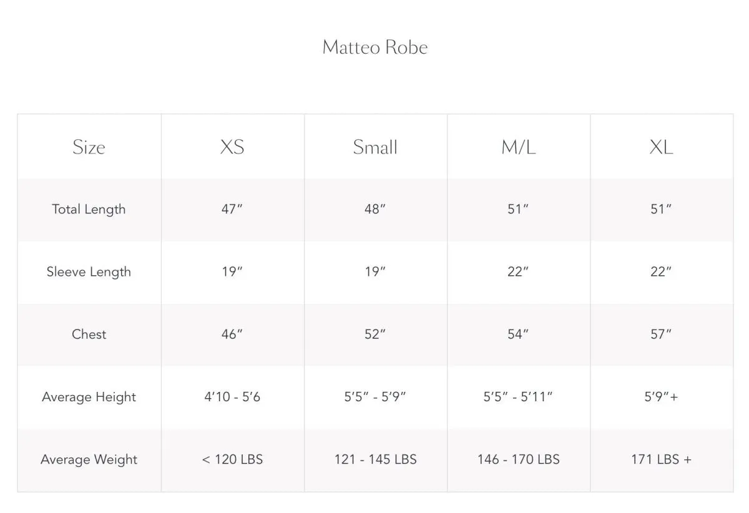Click the Size header cell
The image size is (749, 513).
(x=89, y=147)
